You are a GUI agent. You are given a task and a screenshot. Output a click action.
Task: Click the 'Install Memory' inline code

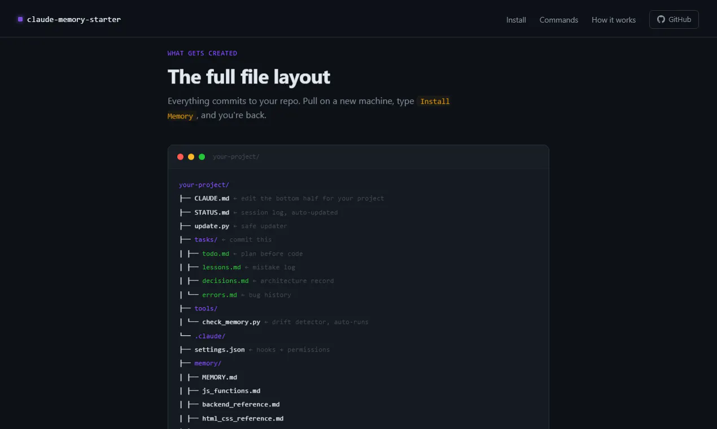pyautogui.click(x=435, y=102)
